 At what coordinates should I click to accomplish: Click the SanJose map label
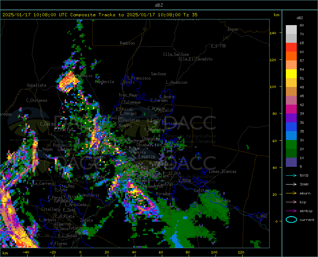point(158,74)
